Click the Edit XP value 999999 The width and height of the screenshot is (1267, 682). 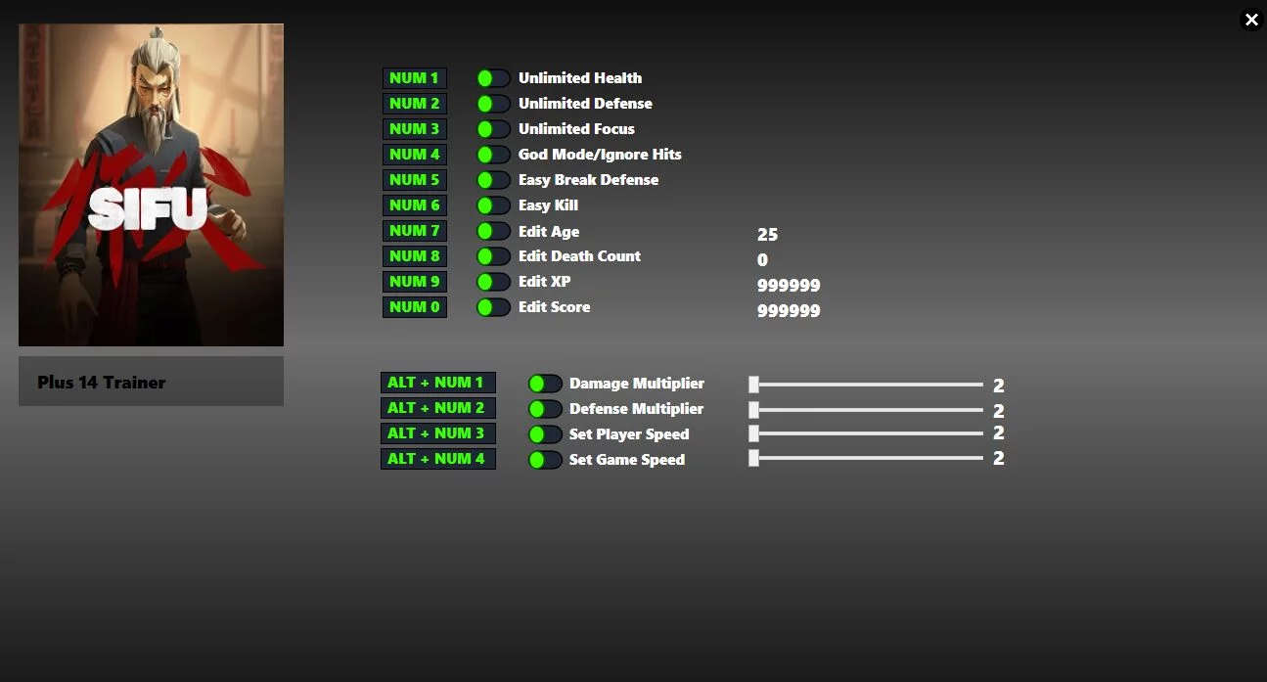click(x=789, y=286)
